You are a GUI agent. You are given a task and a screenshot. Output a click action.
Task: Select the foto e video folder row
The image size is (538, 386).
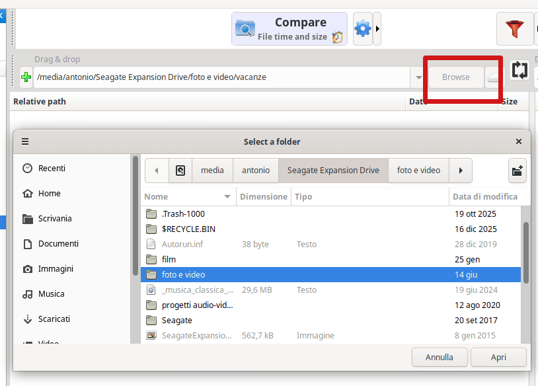[330, 274]
